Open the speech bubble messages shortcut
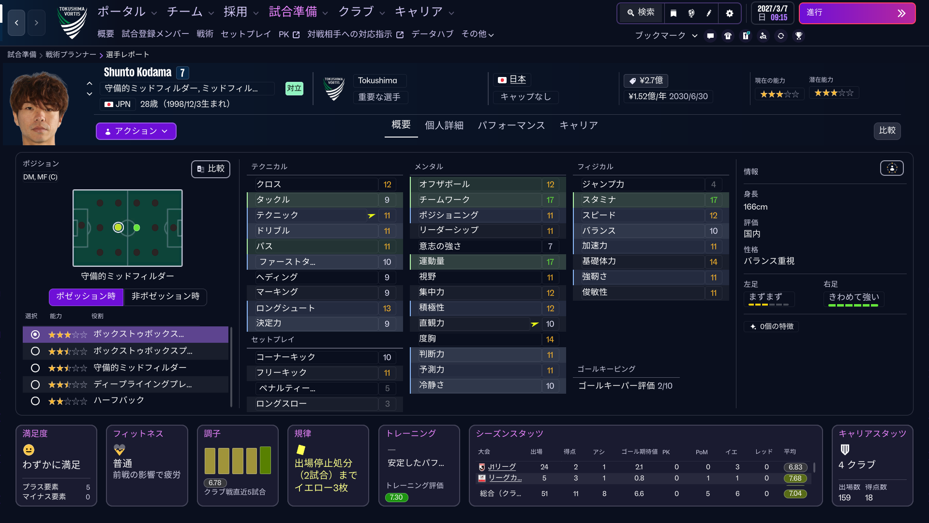The image size is (929, 523). [710, 36]
